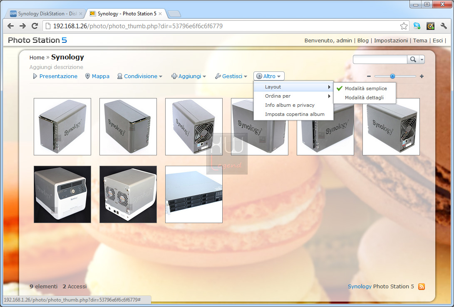This screenshot has width=454, height=307.
Task: Bookmark this page with the star icon
Action: [x=404, y=26]
